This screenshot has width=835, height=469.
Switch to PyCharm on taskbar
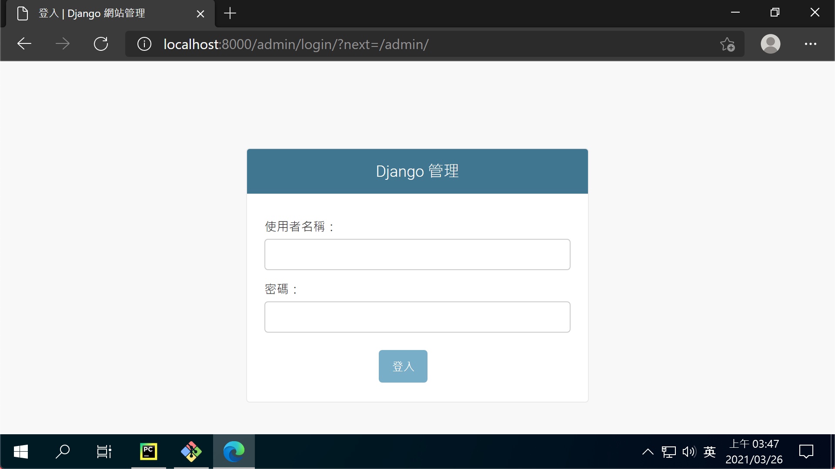[x=148, y=452]
